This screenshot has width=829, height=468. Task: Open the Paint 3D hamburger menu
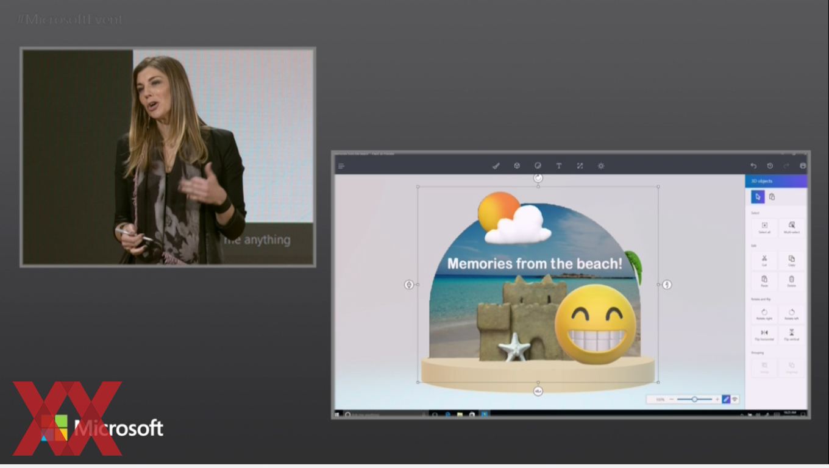(x=341, y=166)
